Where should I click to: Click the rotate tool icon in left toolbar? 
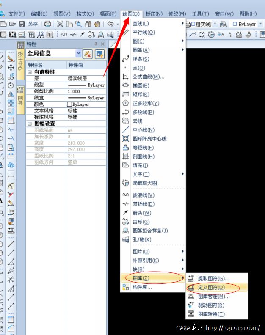click(x=11, y=85)
